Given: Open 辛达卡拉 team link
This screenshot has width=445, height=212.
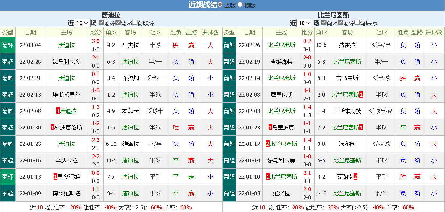Looking at the screenshot, I should pyautogui.click(x=67, y=160).
